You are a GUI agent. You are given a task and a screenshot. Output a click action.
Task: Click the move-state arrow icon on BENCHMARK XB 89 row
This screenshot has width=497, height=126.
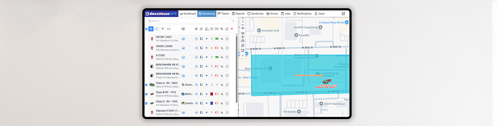pyautogui.click(x=196, y=76)
